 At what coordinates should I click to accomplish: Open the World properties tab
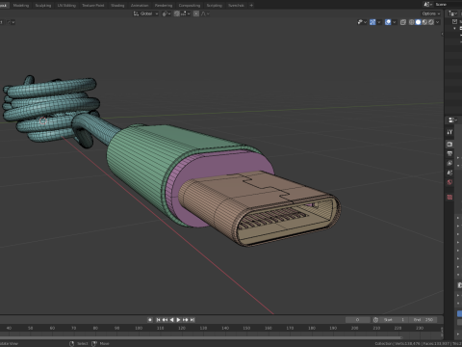tap(449, 182)
